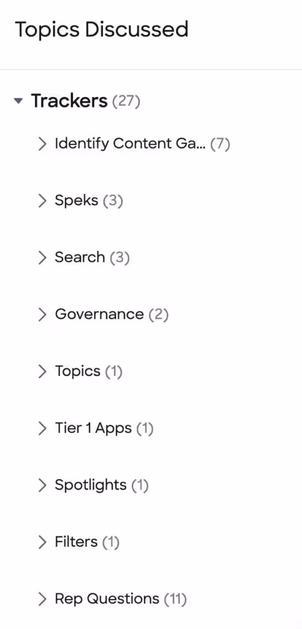Expand the Search tracker chevron
The image size is (302, 629).
click(x=42, y=257)
